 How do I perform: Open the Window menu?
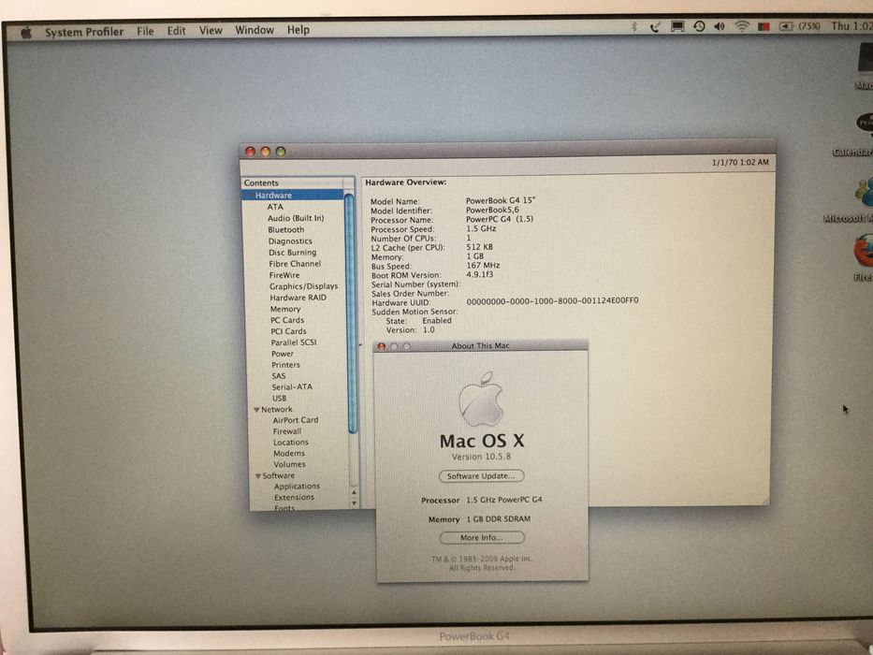click(x=255, y=30)
